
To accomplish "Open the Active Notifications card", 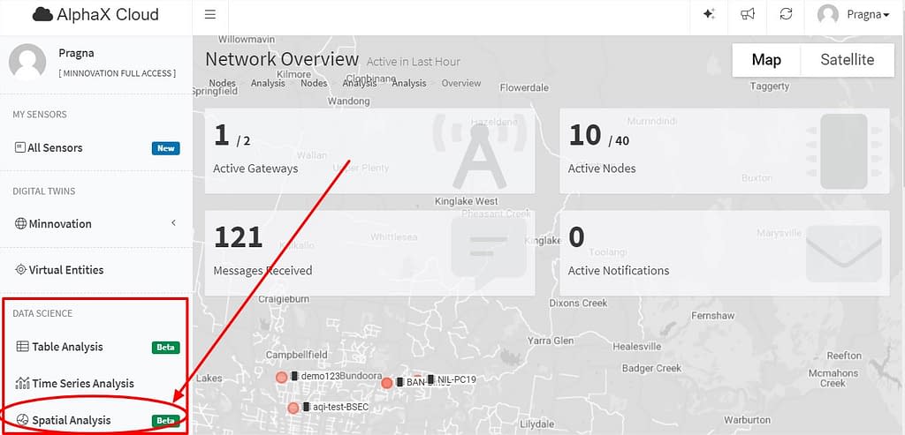I will 725,253.
